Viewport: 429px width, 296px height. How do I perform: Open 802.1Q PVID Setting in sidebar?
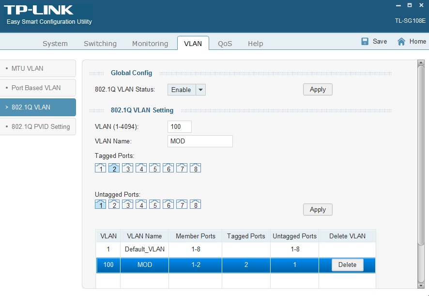pos(38,126)
